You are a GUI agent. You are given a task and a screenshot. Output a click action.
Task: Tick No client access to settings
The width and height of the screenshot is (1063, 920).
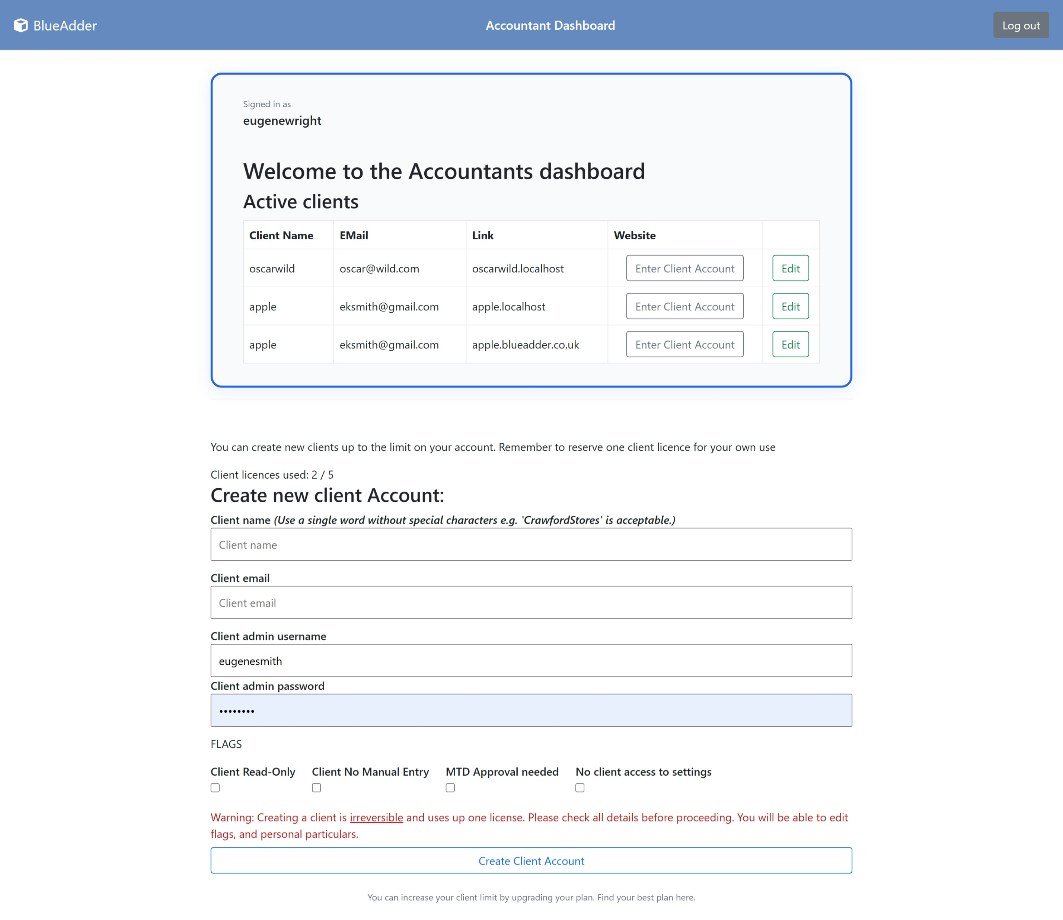coord(580,788)
